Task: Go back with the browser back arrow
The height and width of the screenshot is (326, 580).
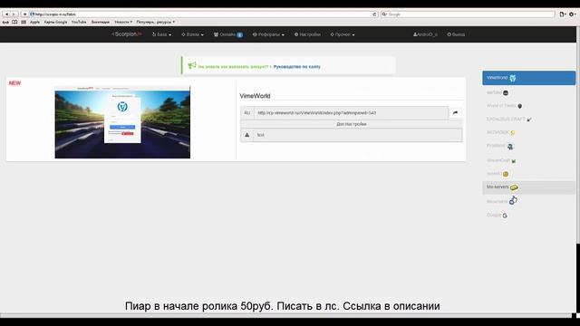Action: click(6, 14)
